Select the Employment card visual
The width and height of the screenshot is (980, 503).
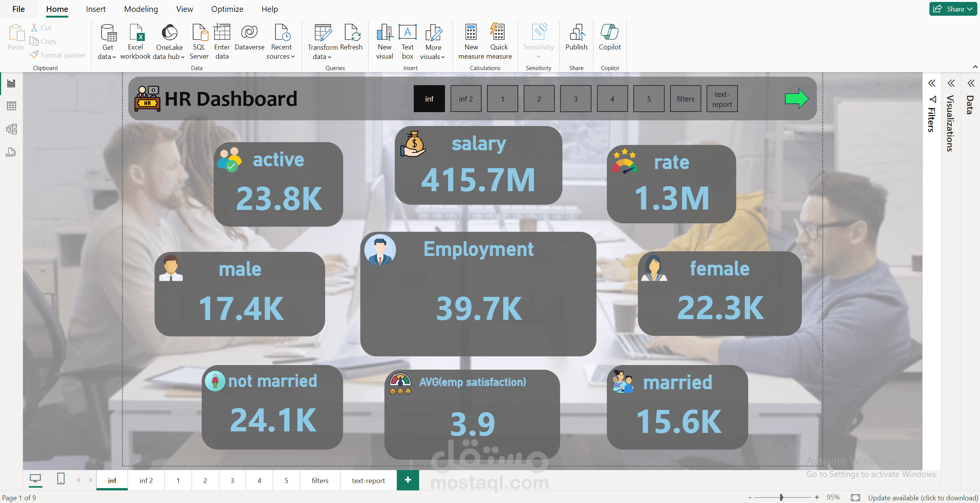(478, 294)
